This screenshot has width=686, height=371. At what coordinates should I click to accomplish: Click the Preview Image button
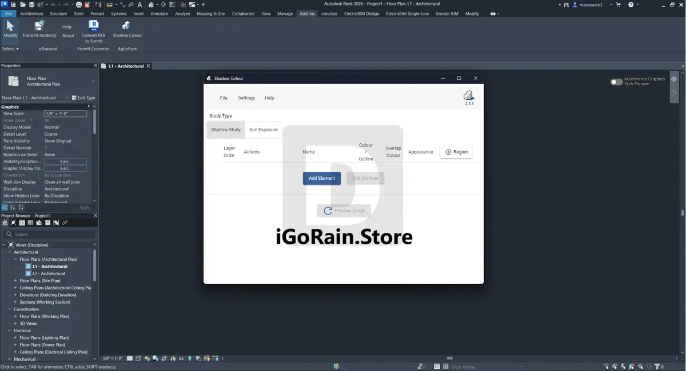tap(344, 211)
